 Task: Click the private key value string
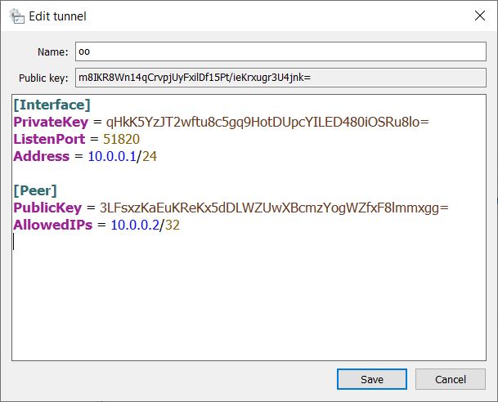pyautogui.click(x=267, y=122)
